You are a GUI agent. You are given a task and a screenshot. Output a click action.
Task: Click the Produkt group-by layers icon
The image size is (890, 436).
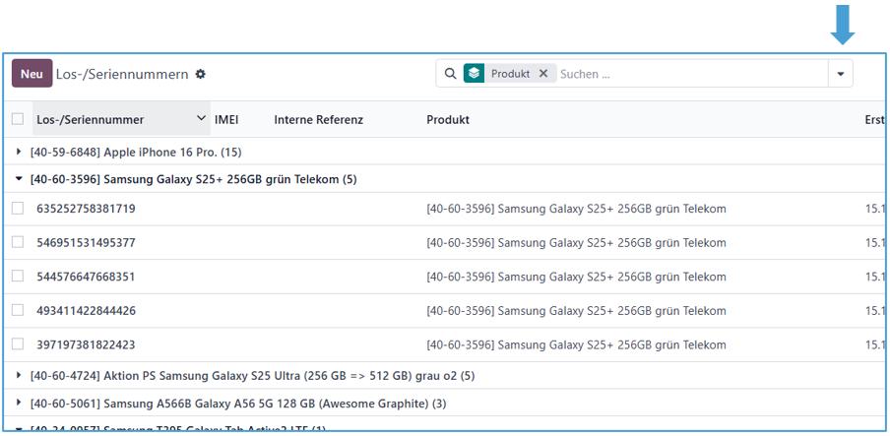pyautogui.click(x=475, y=74)
